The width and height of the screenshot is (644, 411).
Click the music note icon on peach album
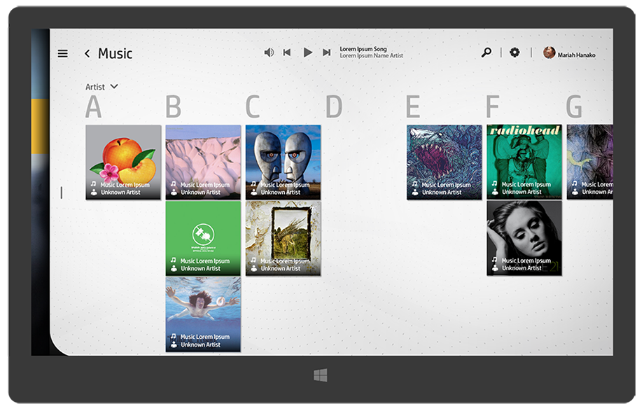click(94, 183)
